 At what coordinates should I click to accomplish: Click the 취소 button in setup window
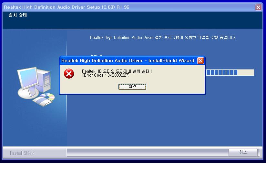243,152
